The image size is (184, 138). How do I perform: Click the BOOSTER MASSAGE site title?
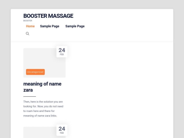(48, 16)
